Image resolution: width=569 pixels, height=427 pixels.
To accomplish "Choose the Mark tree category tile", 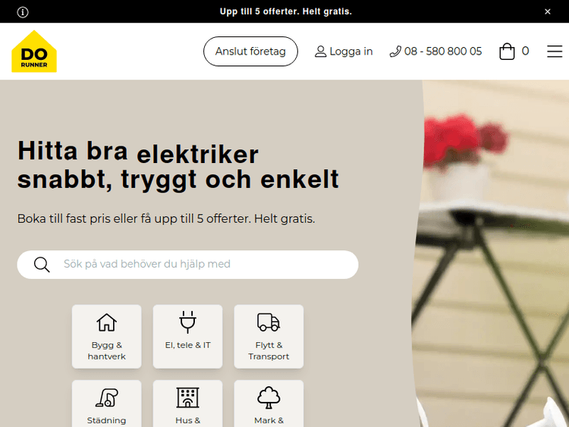I will point(269,403).
